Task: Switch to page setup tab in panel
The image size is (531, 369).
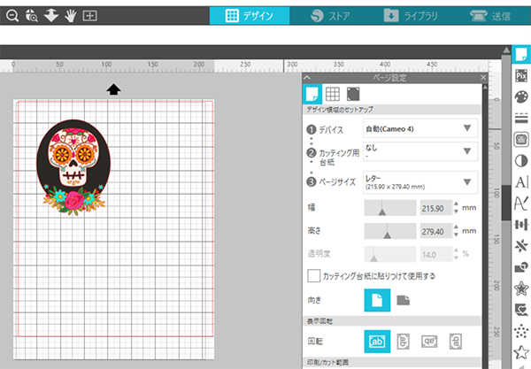Action: [x=312, y=94]
